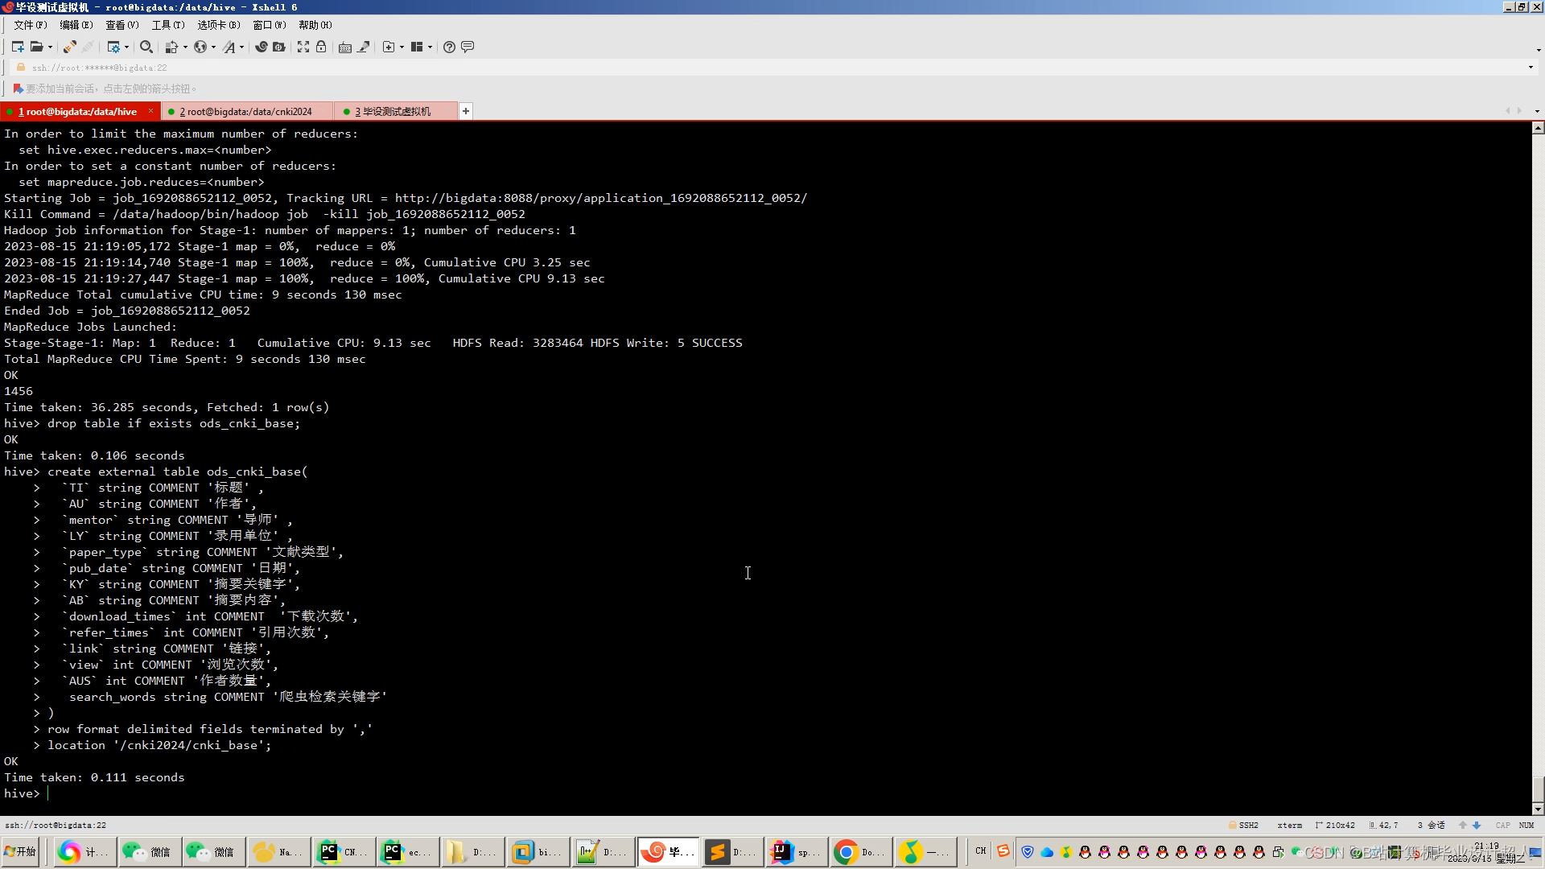Click the New Session toolbar icon

coord(18,47)
